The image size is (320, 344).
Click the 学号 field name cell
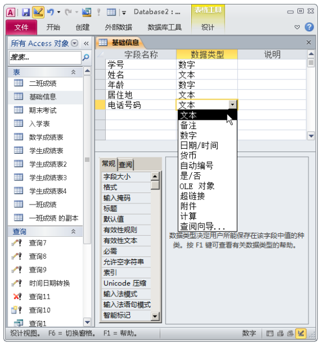point(141,65)
